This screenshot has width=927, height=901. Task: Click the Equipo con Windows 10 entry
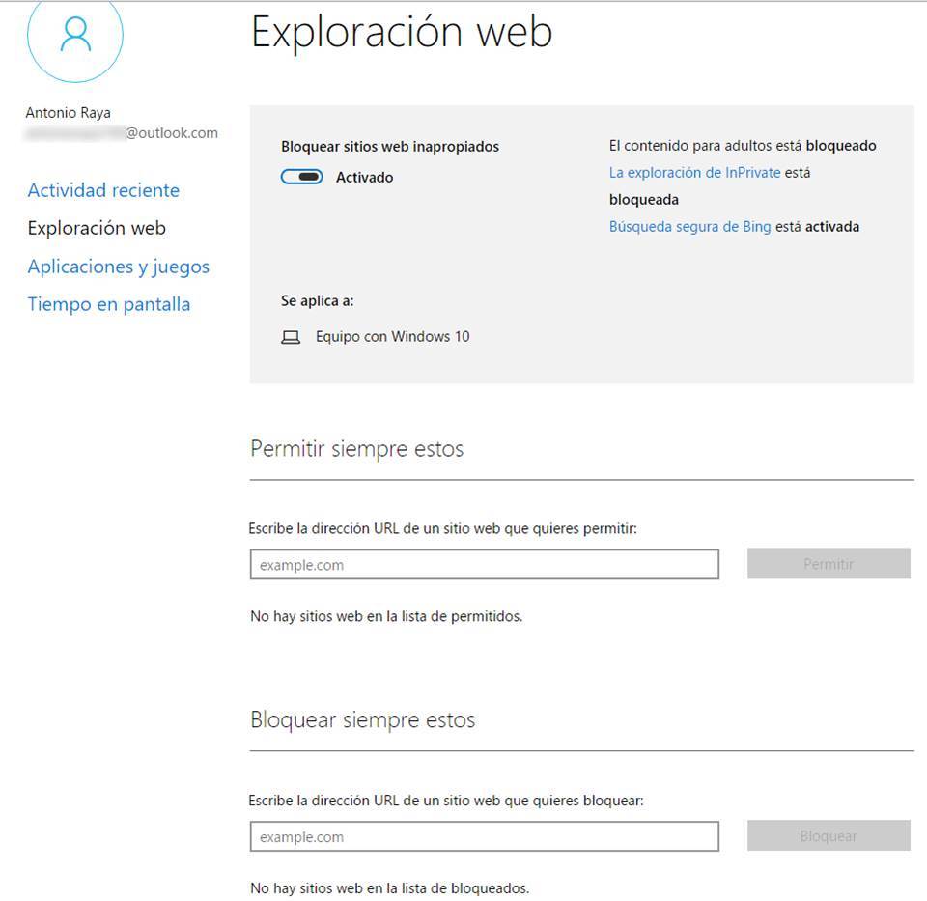[392, 337]
